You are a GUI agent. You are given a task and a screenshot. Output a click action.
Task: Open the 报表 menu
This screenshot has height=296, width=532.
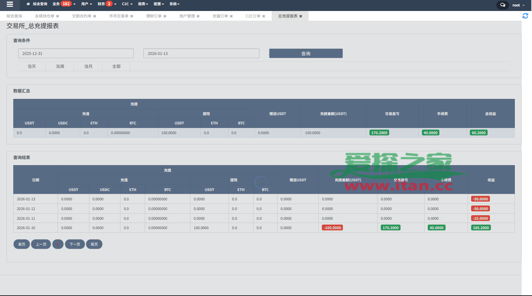point(143,4)
